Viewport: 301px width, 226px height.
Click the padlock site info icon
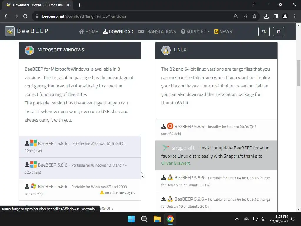(37, 16)
